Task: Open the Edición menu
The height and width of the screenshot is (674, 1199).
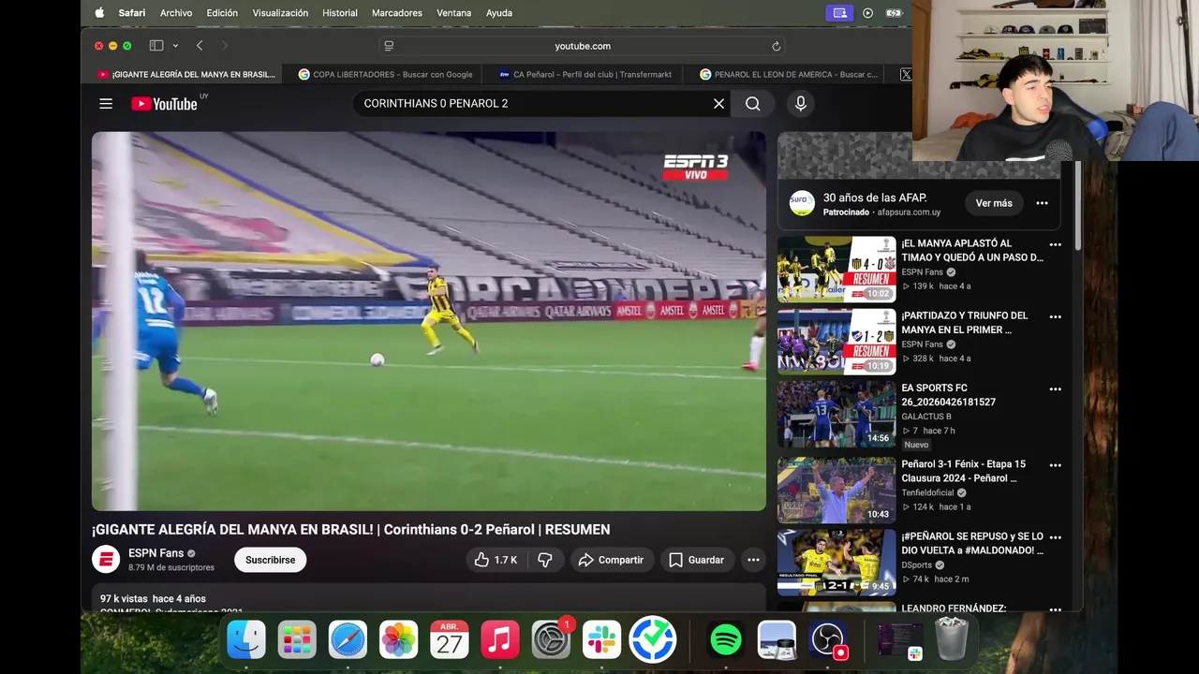Action: pyautogui.click(x=222, y=13)
